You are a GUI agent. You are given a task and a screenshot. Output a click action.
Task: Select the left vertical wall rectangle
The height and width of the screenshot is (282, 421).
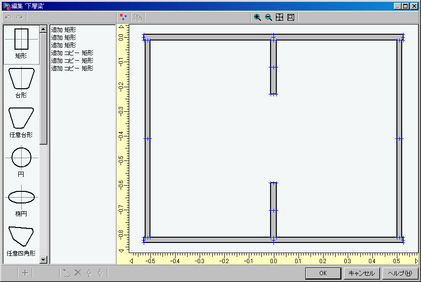tap(148, 138)
